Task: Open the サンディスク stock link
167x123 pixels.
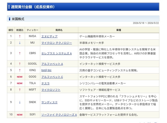Action: 49,102
